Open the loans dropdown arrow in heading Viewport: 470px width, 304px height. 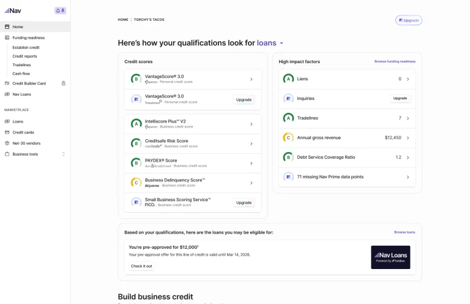(x=282, y=44)
